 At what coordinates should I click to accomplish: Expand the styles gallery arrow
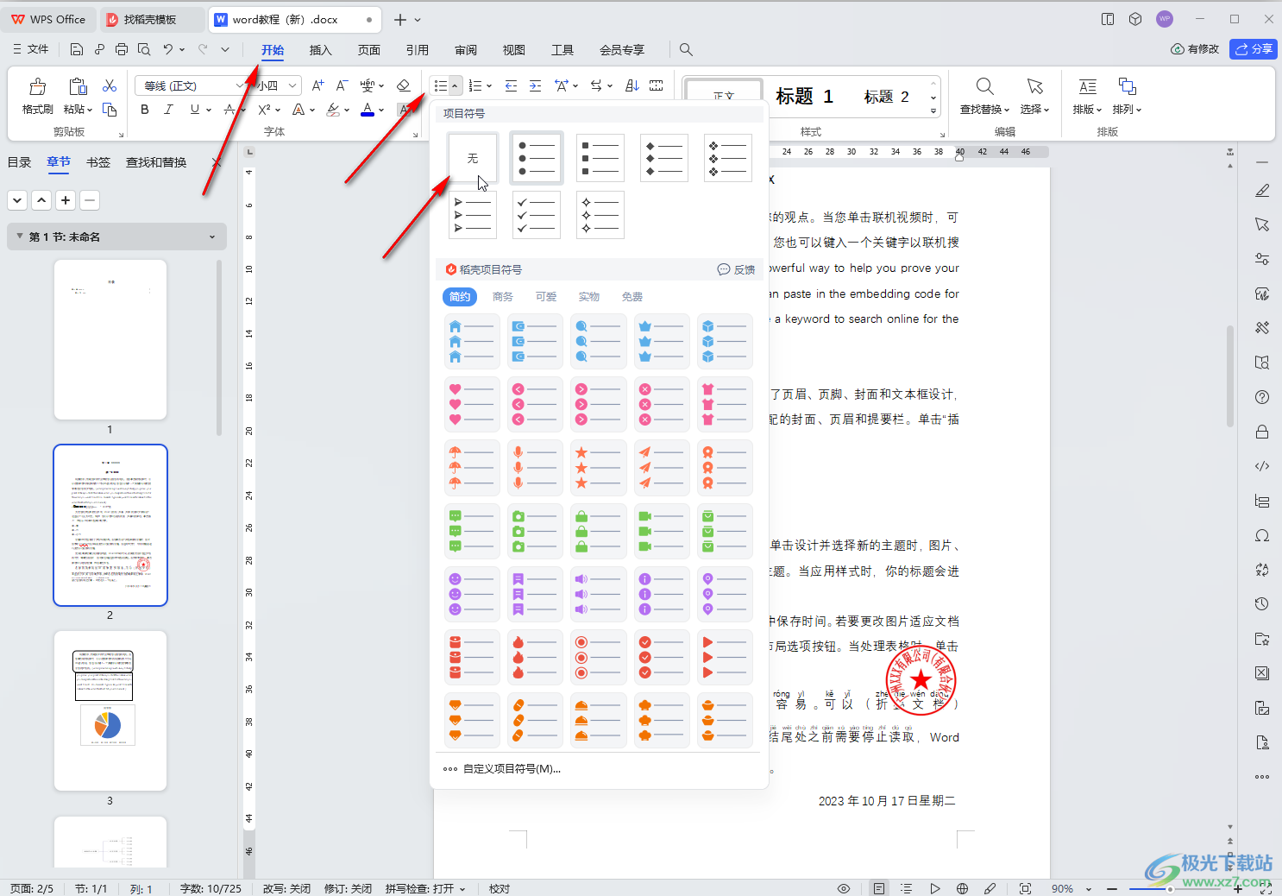(x=933, y=111)
